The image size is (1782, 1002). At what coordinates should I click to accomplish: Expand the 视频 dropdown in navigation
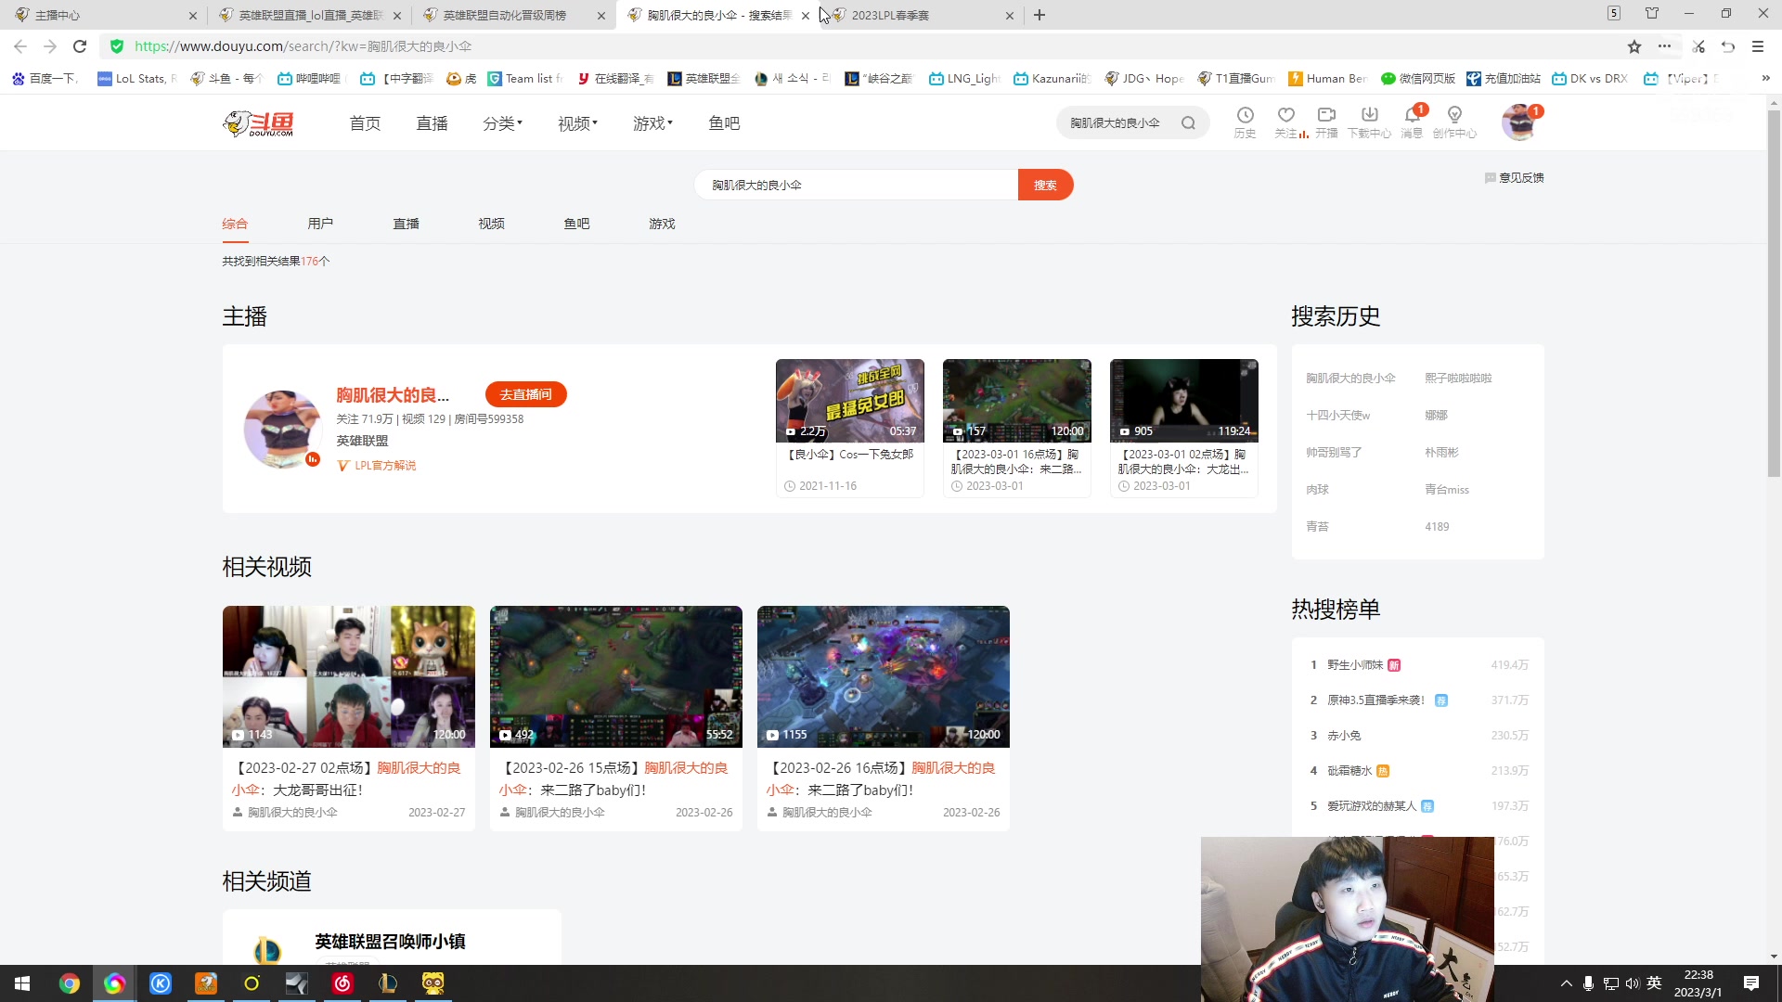577,123
